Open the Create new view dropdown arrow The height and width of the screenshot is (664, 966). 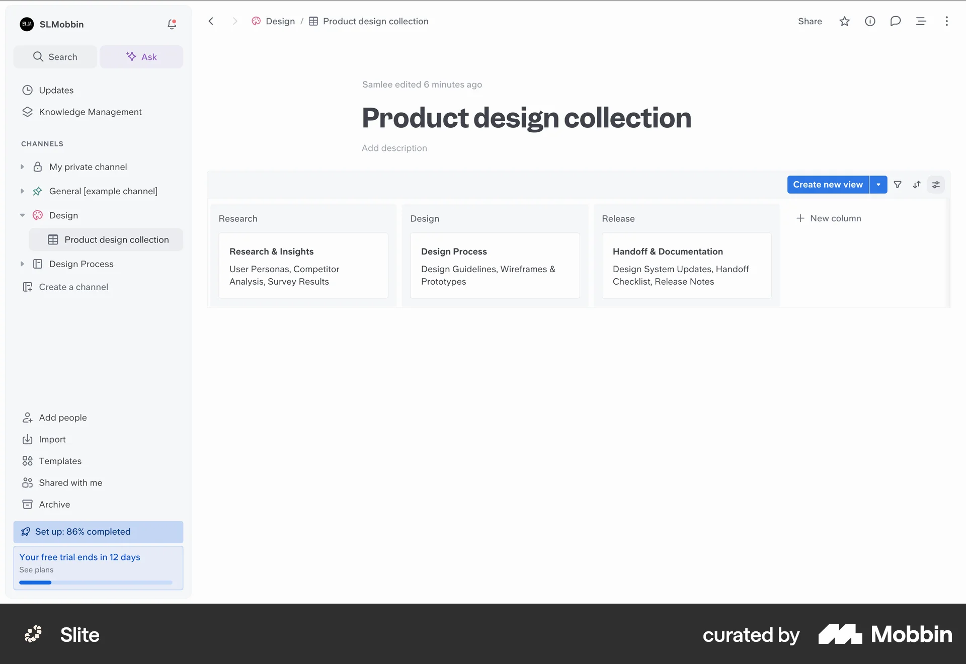pyautogui.click(x=878, y=185)
